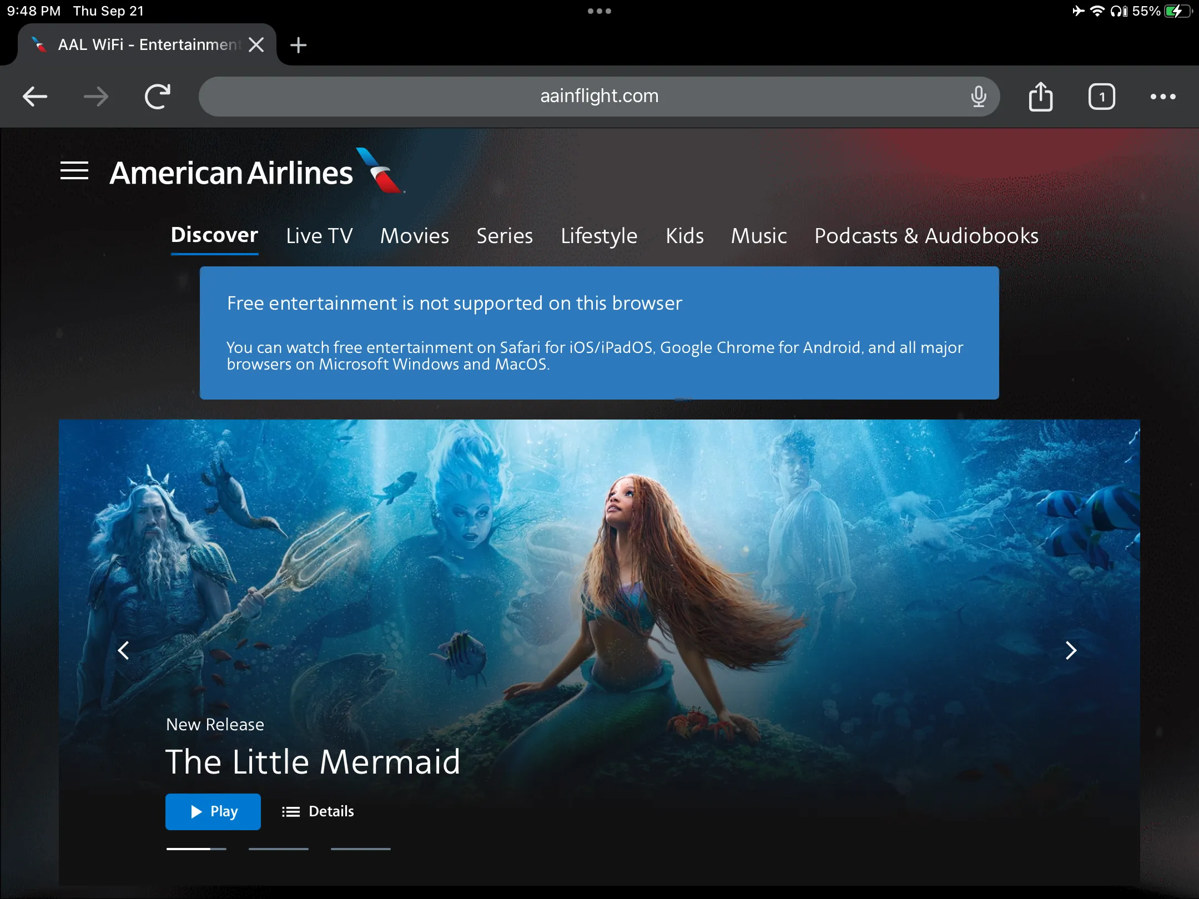Tap the multitasking three dots at top

(599, 11)
